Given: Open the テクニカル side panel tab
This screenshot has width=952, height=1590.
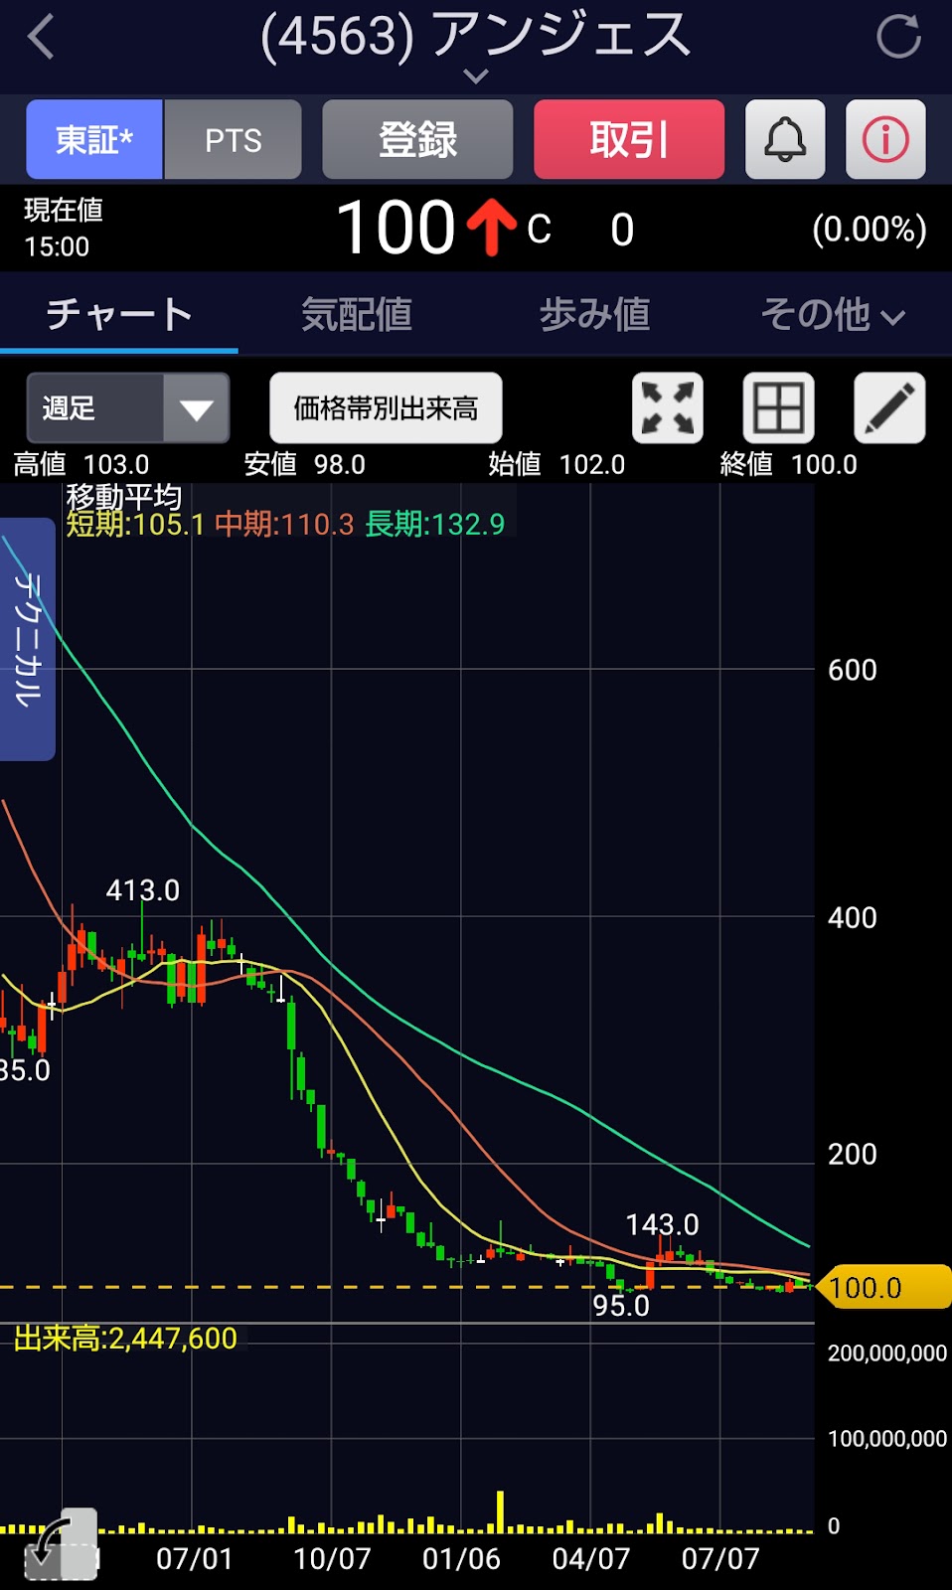Looking at the screenshot, I should pyautogui.click(x=27, y=639).
